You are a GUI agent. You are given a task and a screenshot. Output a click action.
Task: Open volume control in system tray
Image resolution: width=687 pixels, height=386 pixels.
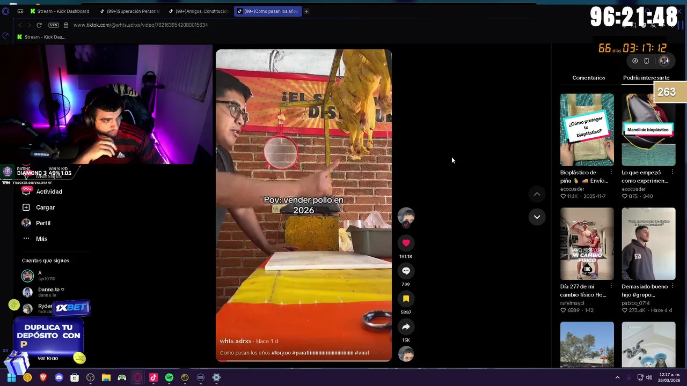[649, 377]
